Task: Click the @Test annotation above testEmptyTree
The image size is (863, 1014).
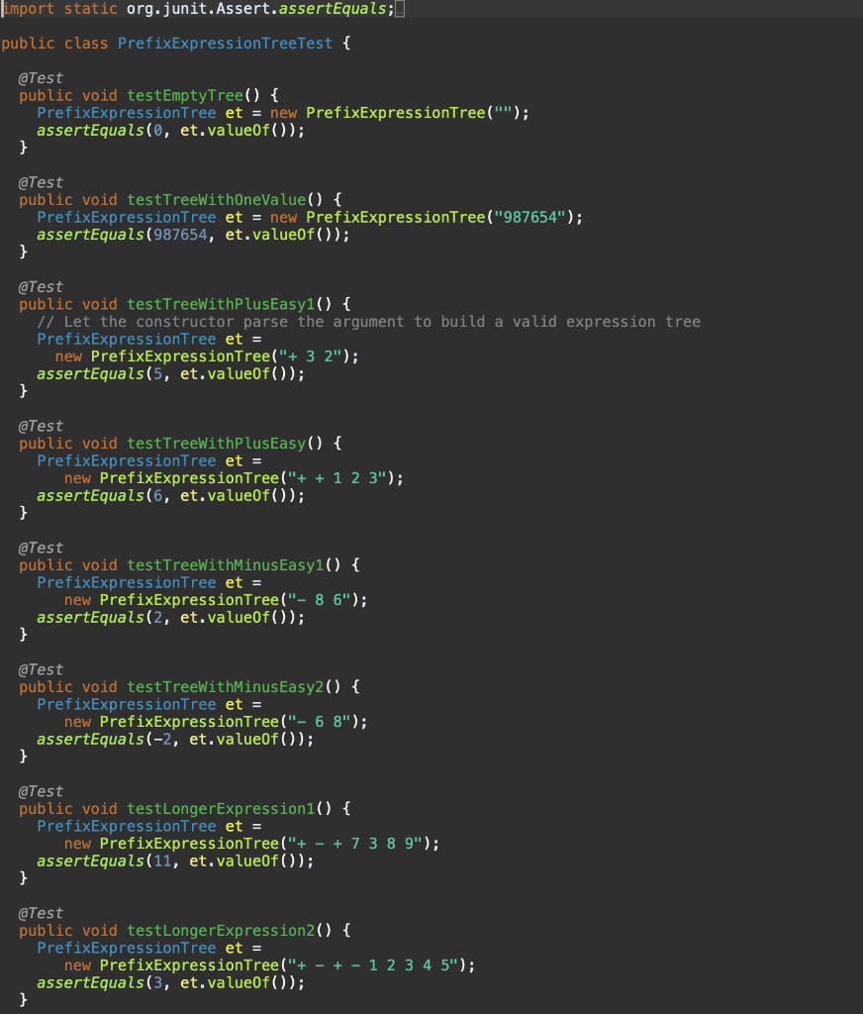Action: [41, 78]
